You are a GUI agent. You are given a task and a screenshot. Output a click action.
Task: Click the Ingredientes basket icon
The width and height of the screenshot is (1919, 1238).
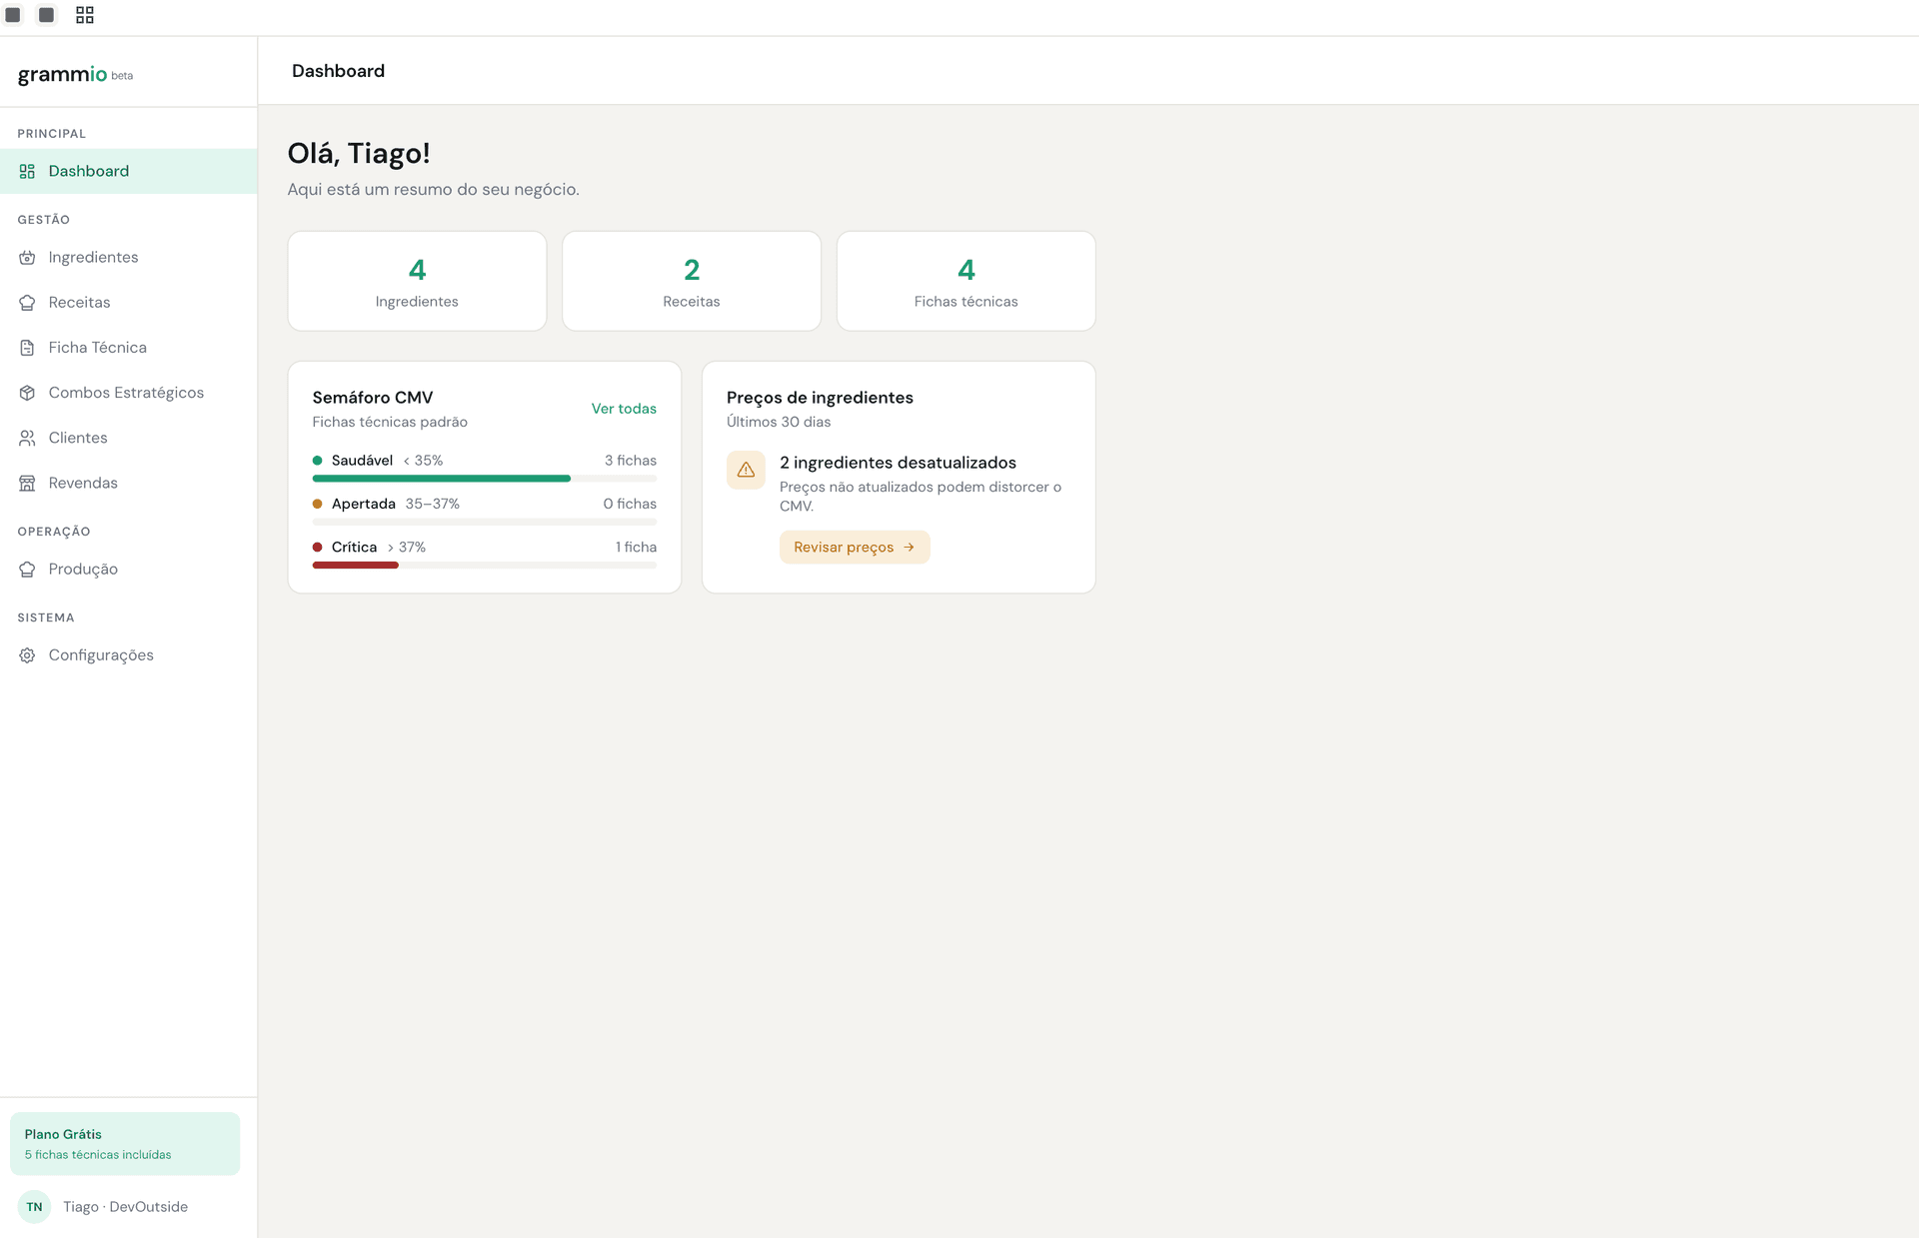pyautogui.click(x=27, y=257)
